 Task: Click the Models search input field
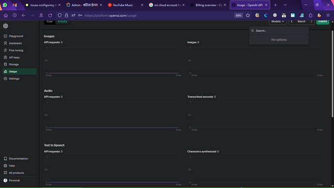click(x=279, y=30)
